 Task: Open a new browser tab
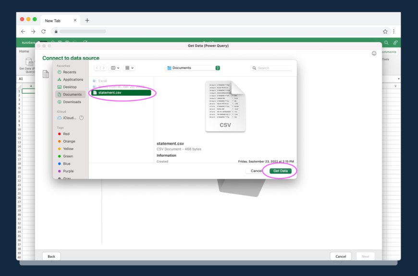(x=87, y=21)
